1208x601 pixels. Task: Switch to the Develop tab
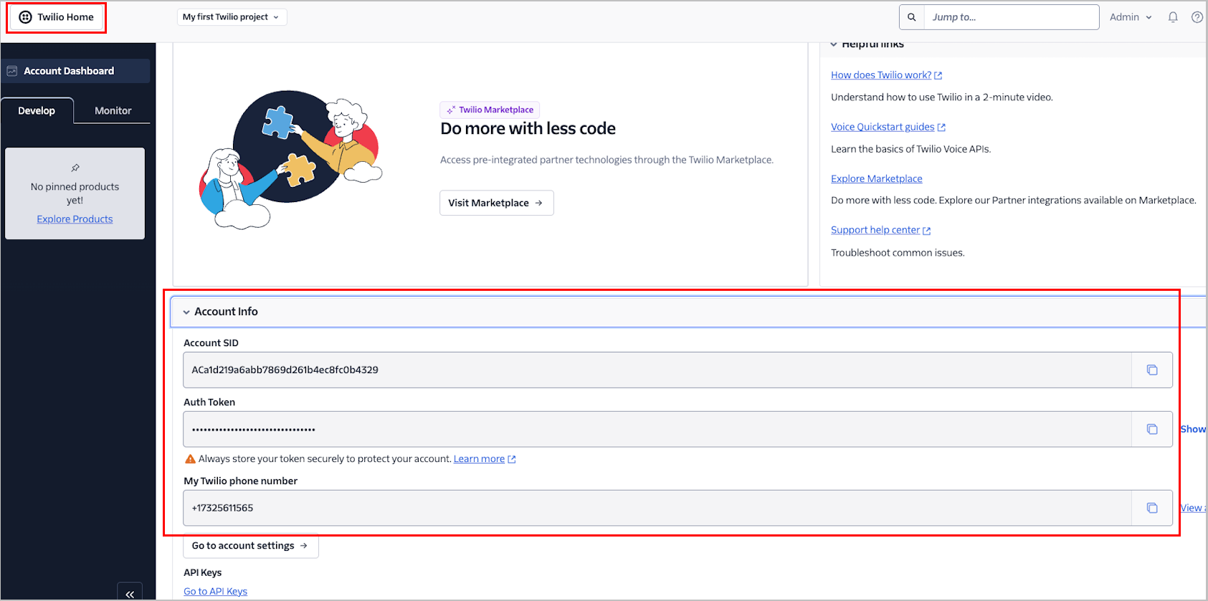pyautogui.click(x=37, y=110)
